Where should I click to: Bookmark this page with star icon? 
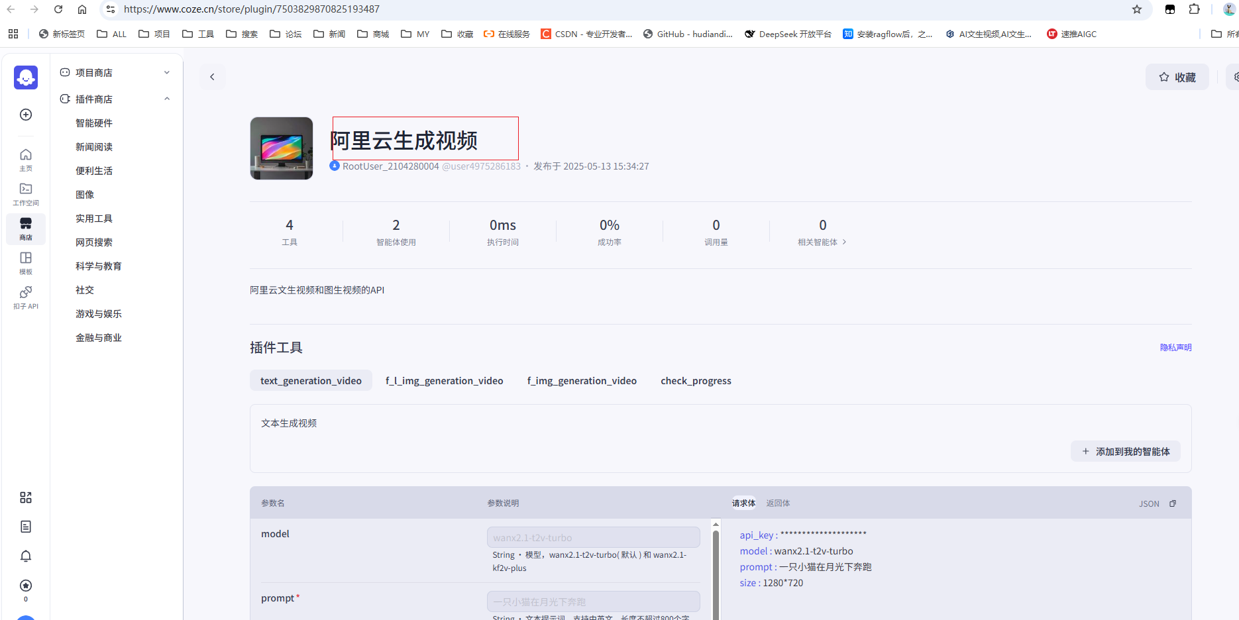click(1137, 9)
